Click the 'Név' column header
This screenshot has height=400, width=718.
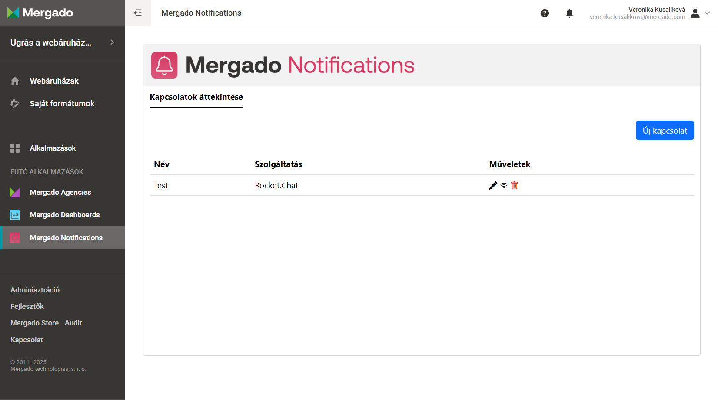tap(162, 164)
